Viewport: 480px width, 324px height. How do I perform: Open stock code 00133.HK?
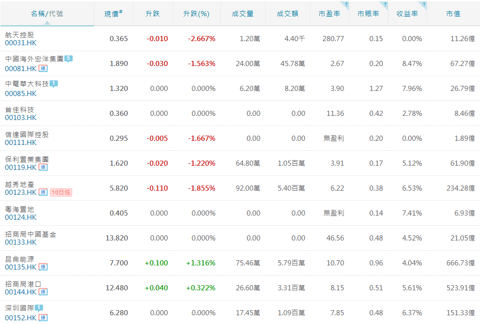tap(20, 242)
